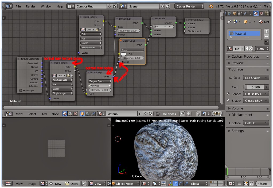Open the Cycles Render engine dropdown

pyautogui.click(x=189, y=6)
